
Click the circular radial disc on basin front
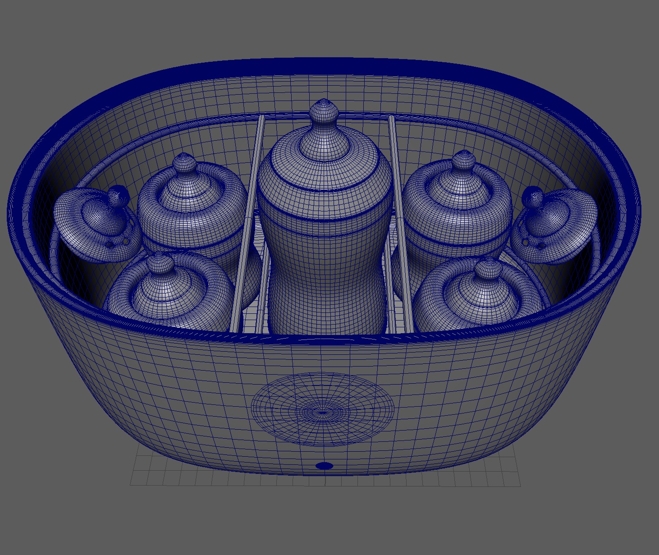[323, 410]
